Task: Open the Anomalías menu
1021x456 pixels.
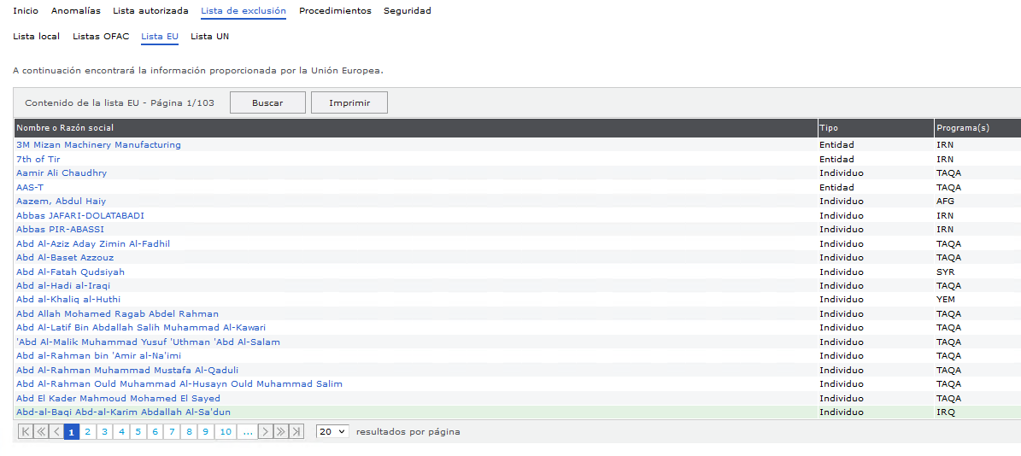Action: [x=75, y=11]
